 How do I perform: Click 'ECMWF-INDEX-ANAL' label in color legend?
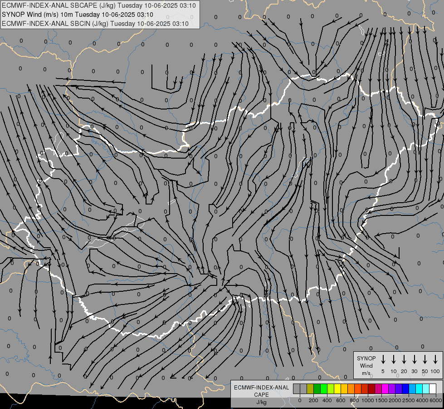point(261,388)
